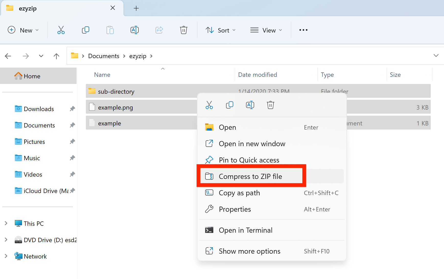Share the selected file using the Share icon
444x279 pixels.
point(159,30)
